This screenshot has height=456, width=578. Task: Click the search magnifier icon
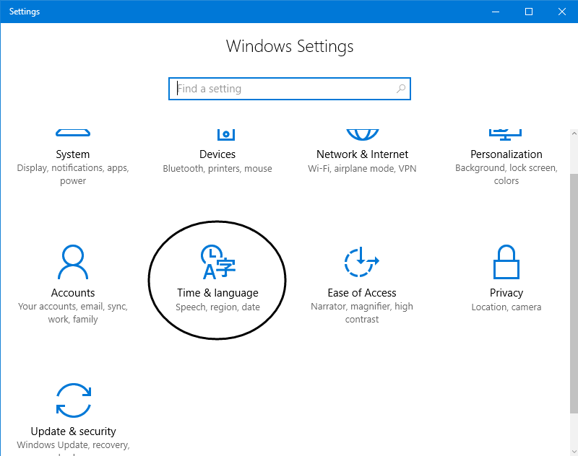[x=401, y=88]
